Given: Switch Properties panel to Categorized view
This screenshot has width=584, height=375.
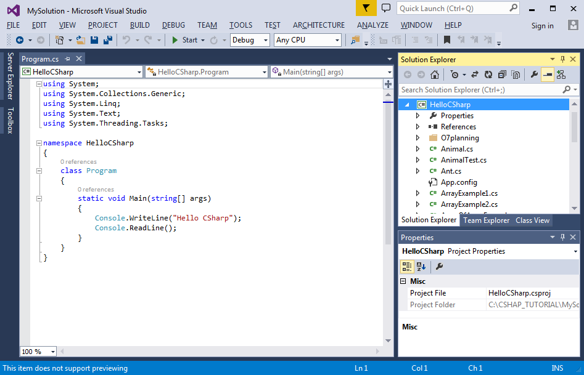Looking at the screenshot, I should point(407,267).
